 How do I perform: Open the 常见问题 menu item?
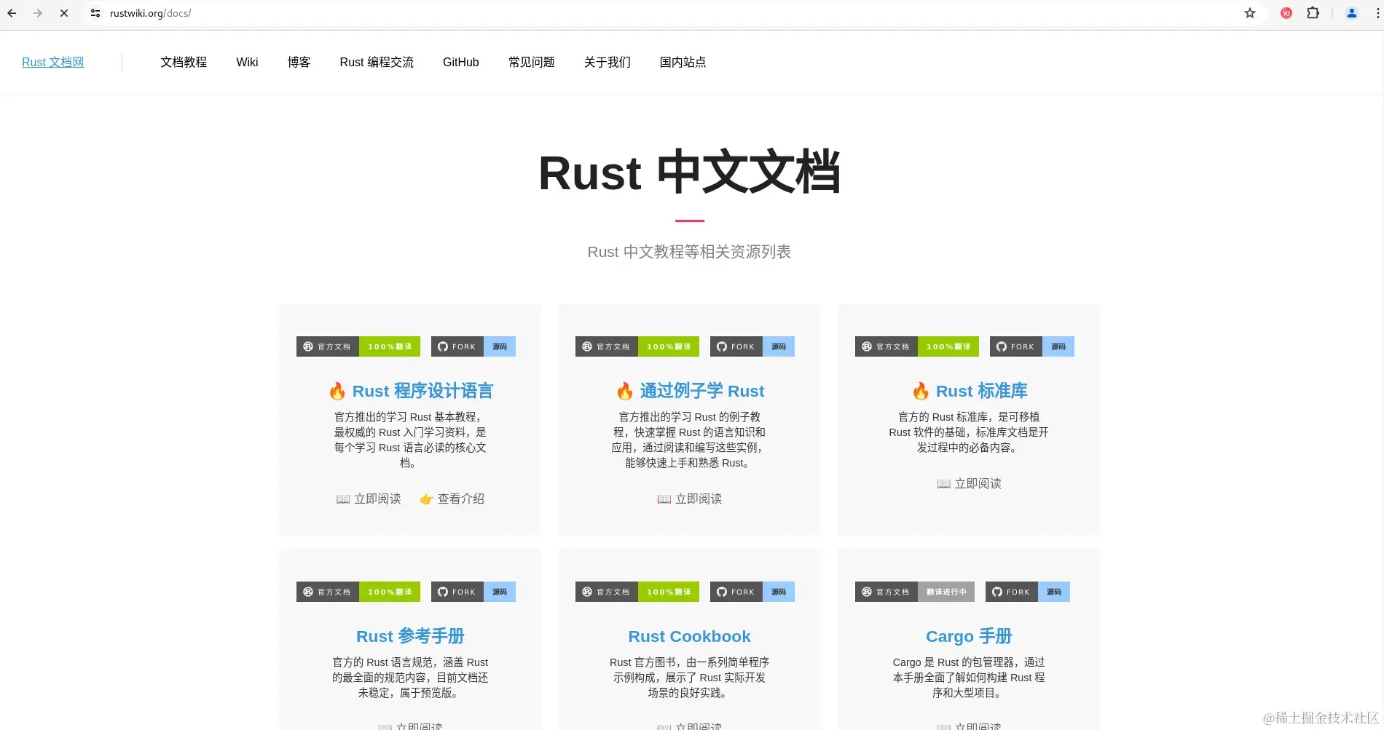tap(532, 62)
